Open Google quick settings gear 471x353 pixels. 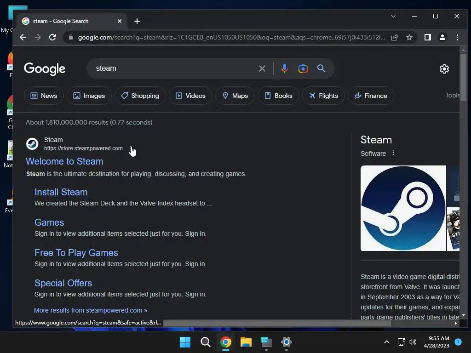(x=444, y=69)
